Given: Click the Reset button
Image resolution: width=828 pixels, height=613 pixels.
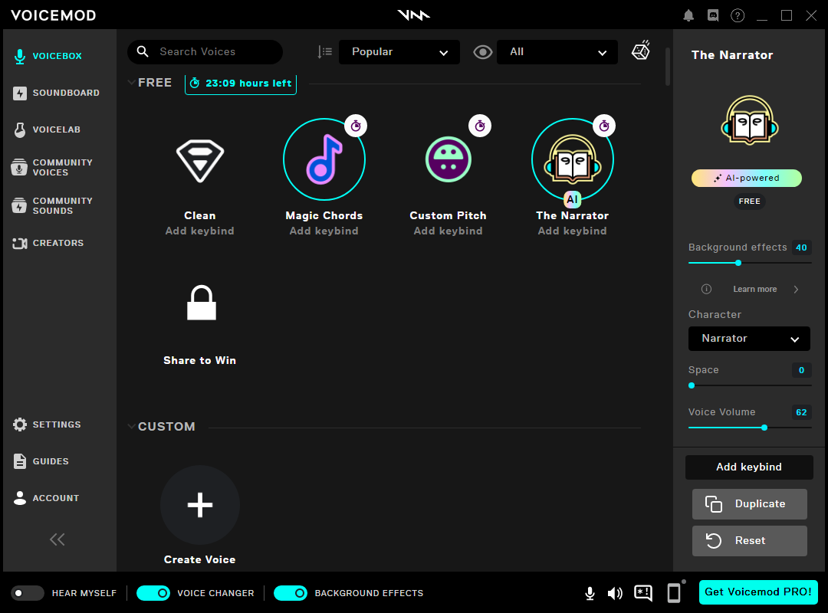Looking at the screenshot, I should pos(749,541).
